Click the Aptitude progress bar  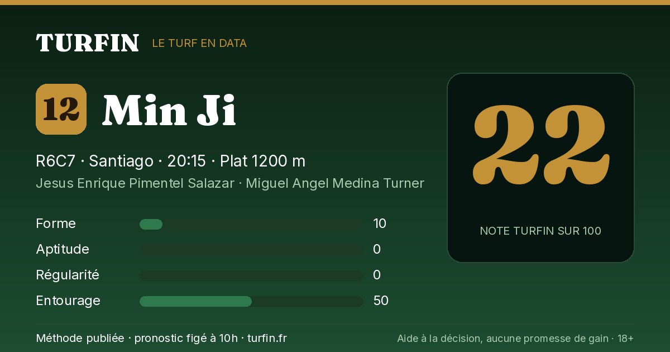[x=251, y=250]
